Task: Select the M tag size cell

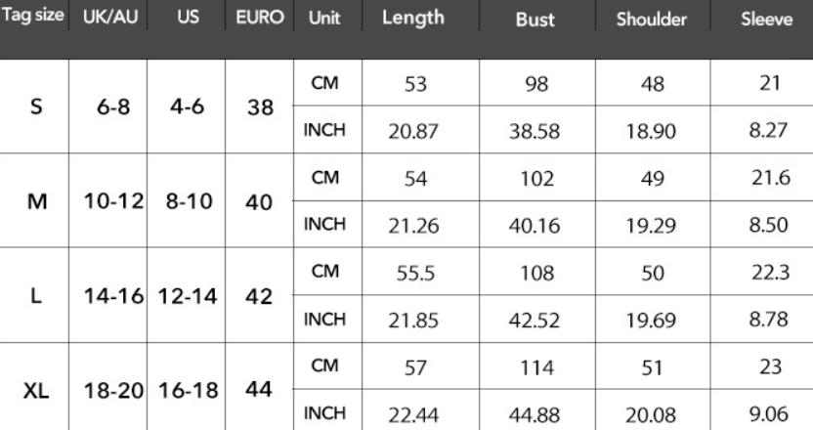Action: 34,201
